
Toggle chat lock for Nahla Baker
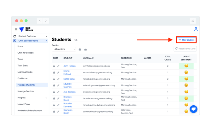(54, 79)
